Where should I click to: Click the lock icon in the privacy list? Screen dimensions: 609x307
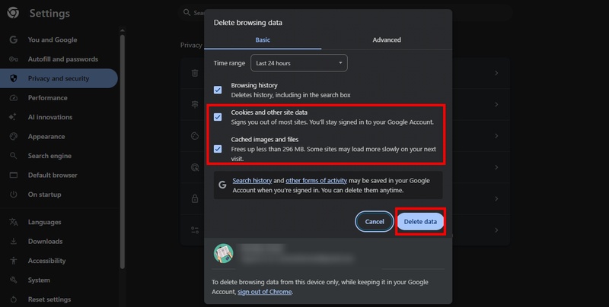[195, 198]
